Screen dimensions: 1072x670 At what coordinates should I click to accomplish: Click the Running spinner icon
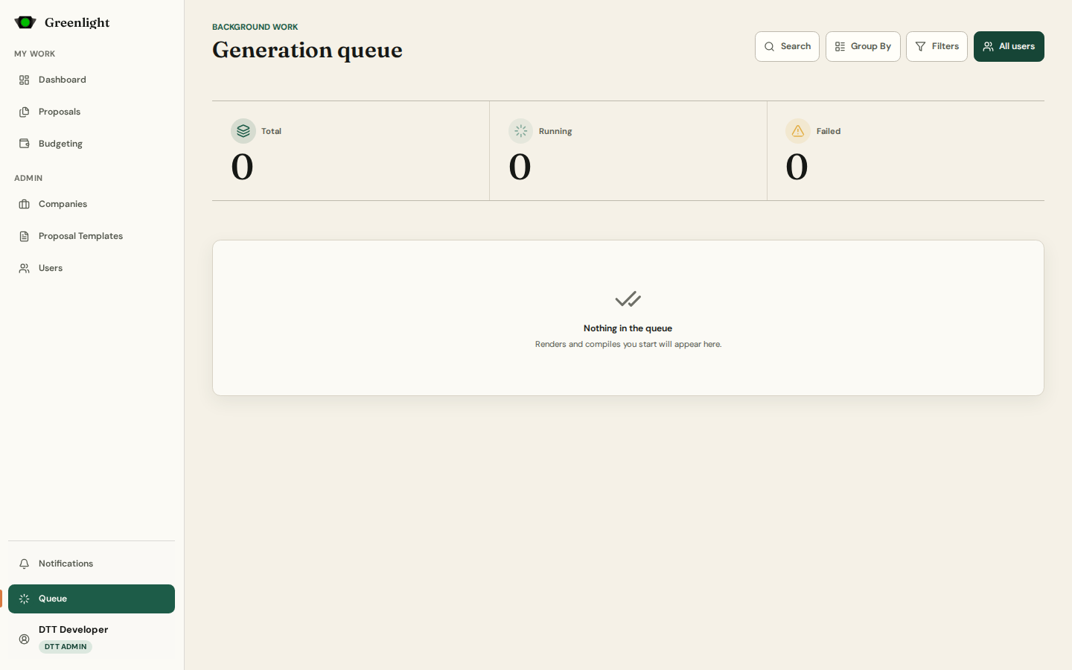click(521, 131)
